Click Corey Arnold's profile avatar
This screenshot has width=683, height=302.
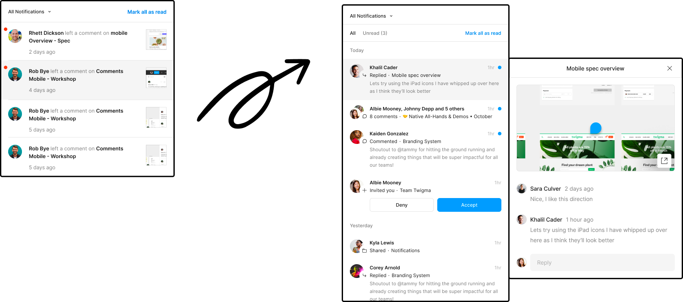[356, 271]
